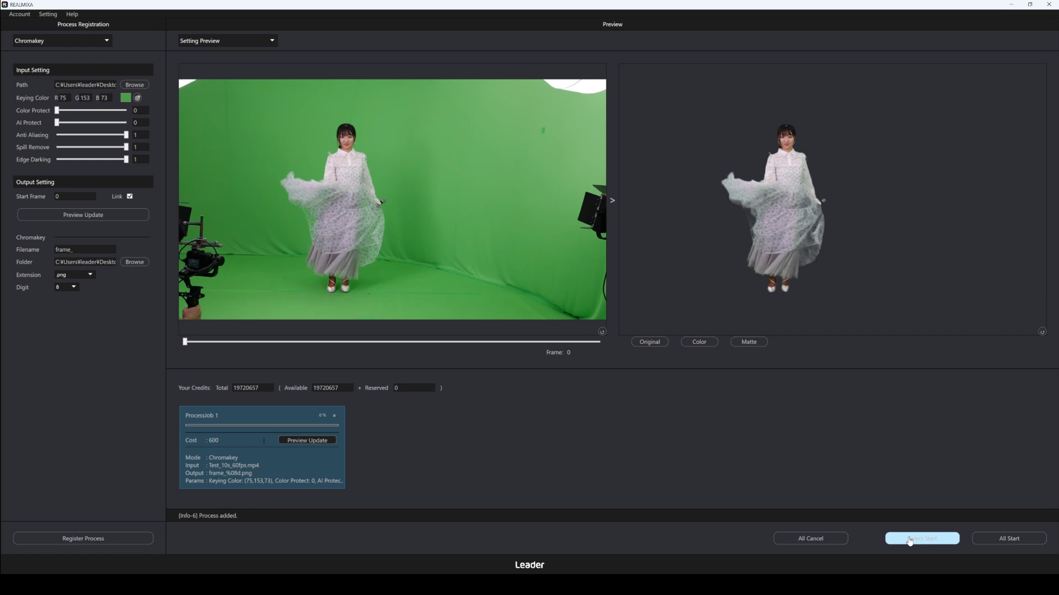The width and height of the screenshot is (1059, 595).
Task: Click the keying color eyedropper target icon
Action: coord(137,98)
